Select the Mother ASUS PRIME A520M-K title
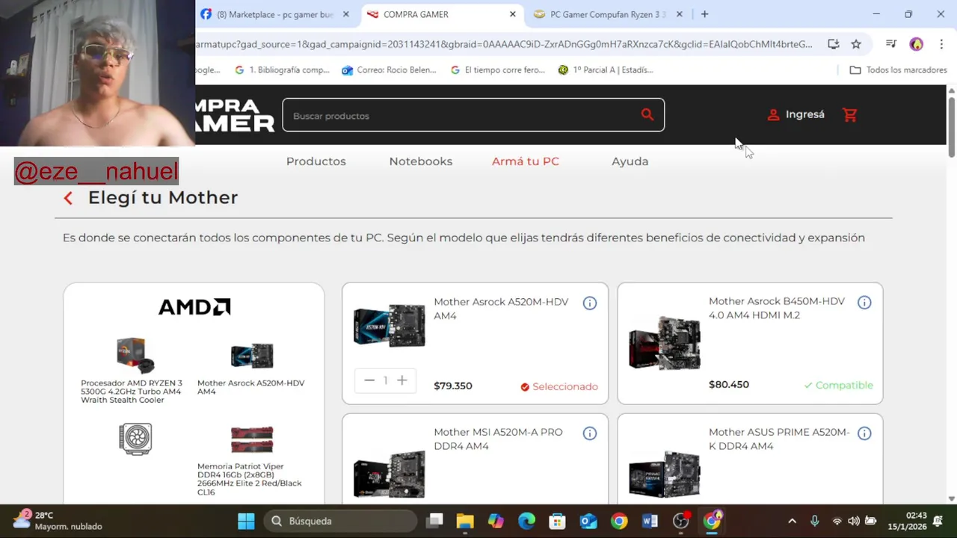Viewport: 957px width, 538px height. click(x=779, y=439)
